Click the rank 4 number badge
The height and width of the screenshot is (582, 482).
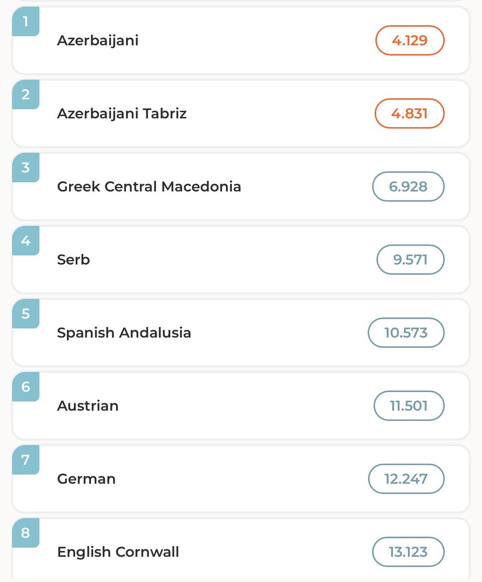click(26, 241)
